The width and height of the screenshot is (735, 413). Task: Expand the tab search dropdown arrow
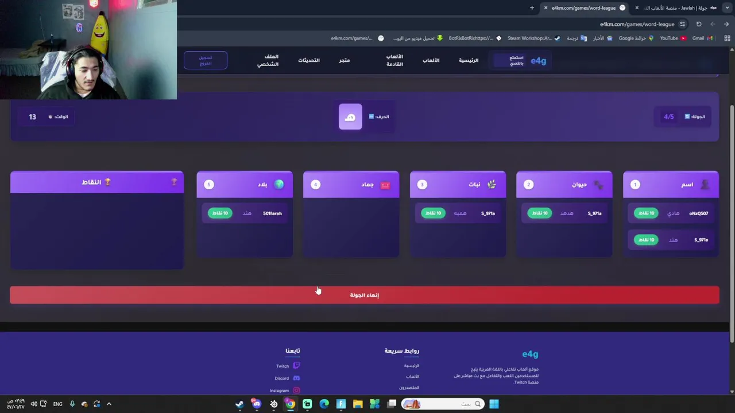[x=727, y=8]
